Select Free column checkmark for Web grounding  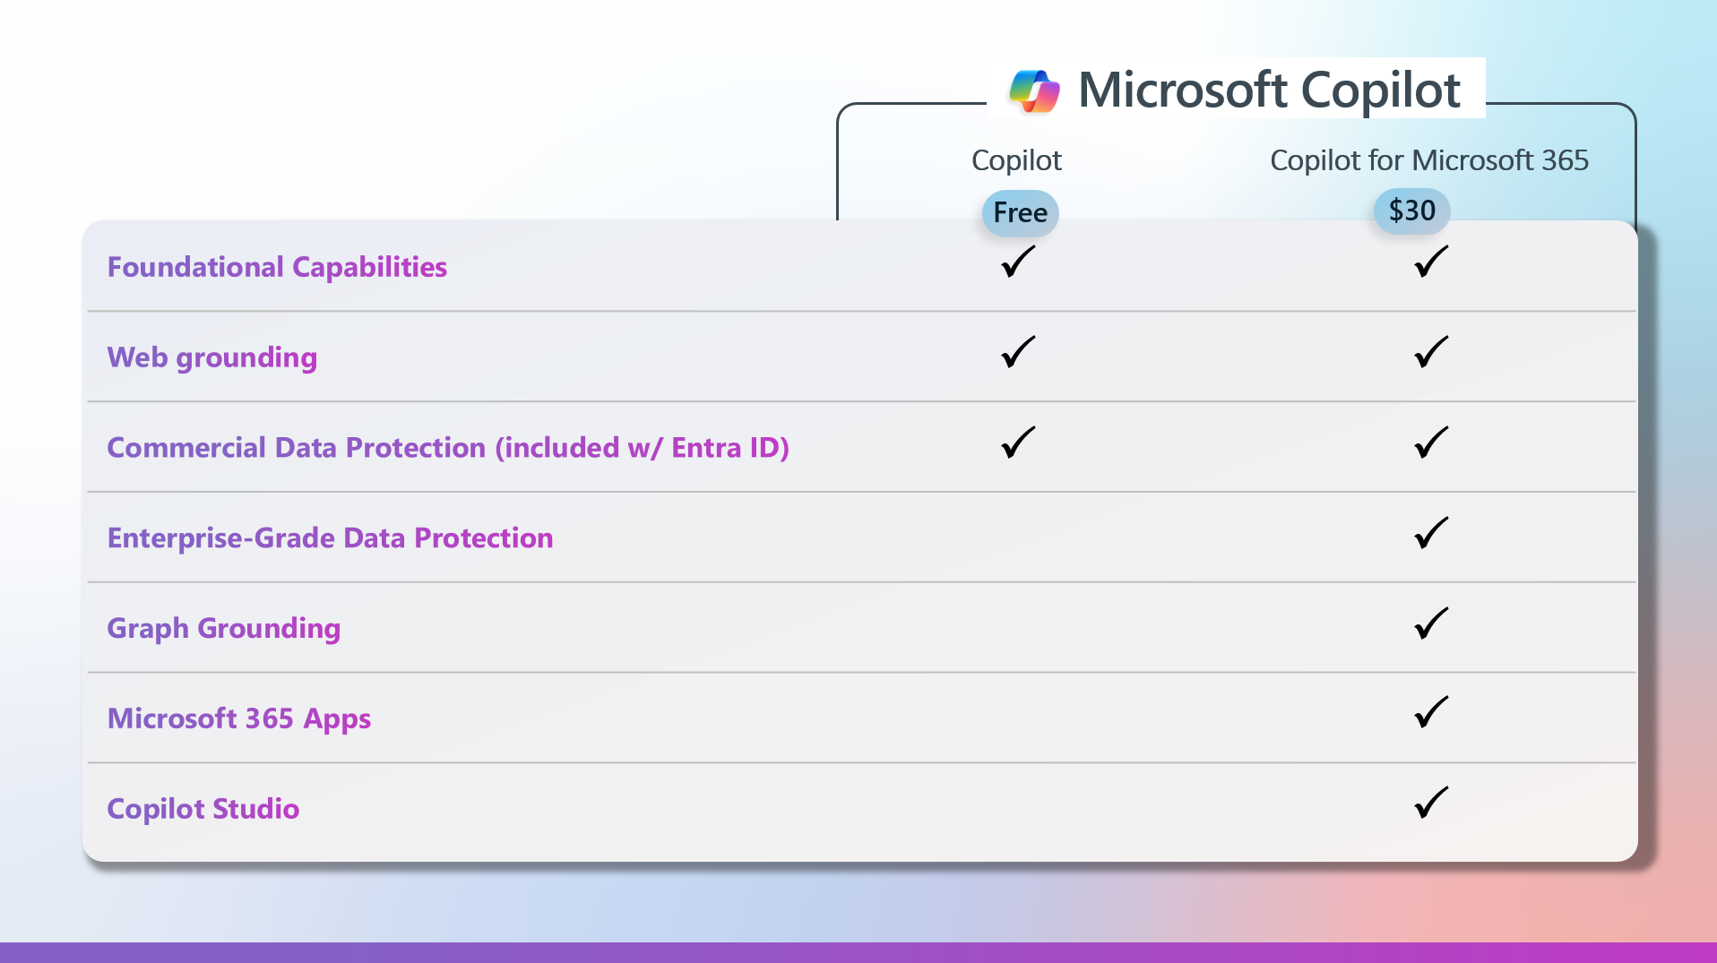point(1018,352)
